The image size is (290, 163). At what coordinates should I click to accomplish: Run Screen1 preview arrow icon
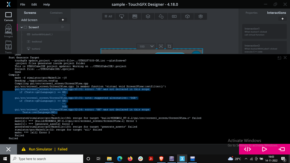[x=63, y=27]
